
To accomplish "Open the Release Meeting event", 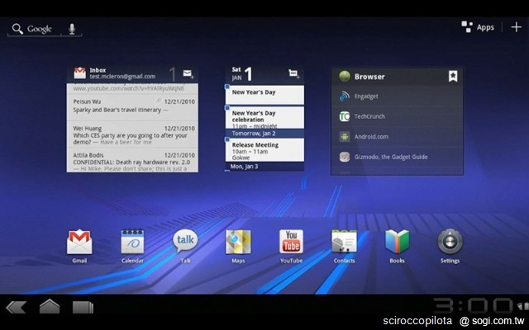I will pyautogui.click(x=264, y=150).
